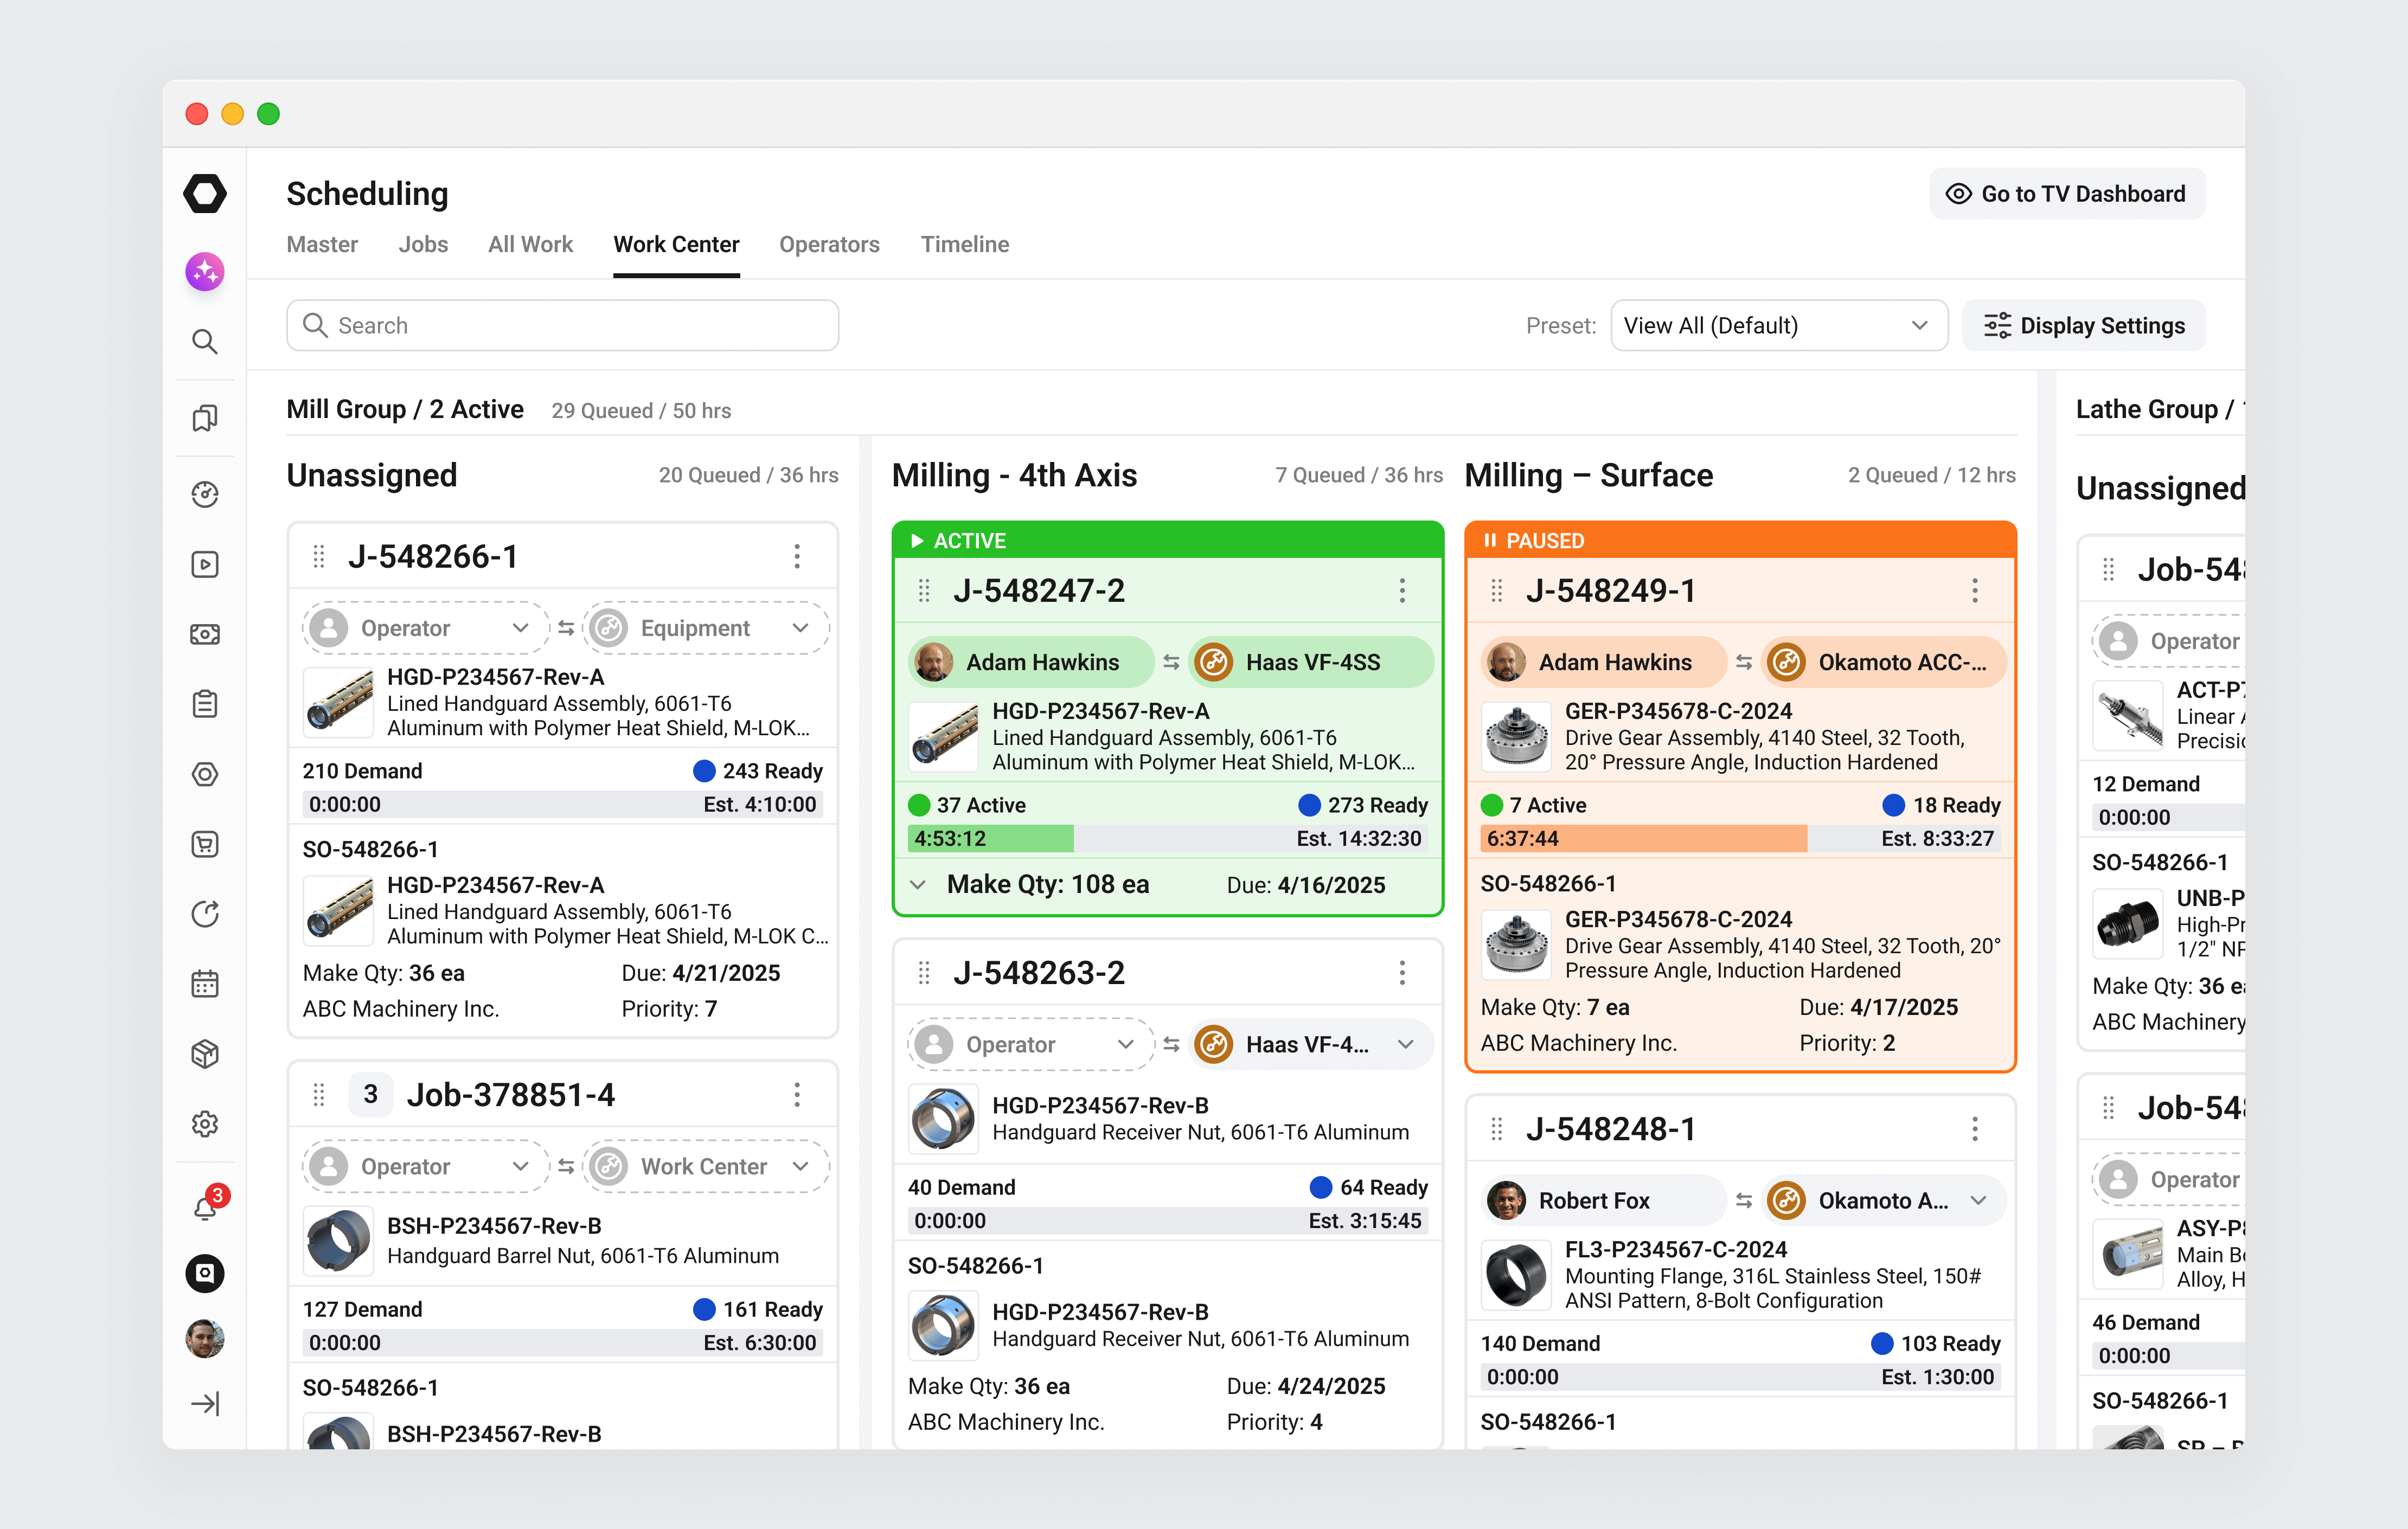Switch to the Timeline tab
The width and height of the screenshot is (2408, 1529).
pyautogui.click(x=965, y=244)
